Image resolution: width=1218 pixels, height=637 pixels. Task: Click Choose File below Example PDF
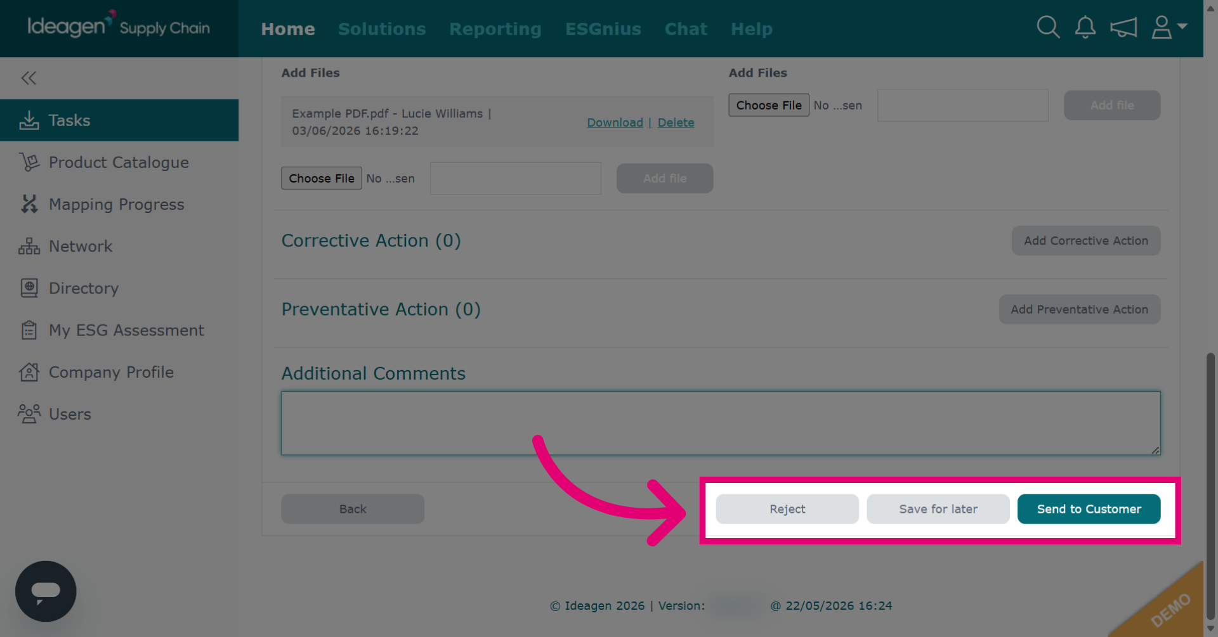point(322,178)
